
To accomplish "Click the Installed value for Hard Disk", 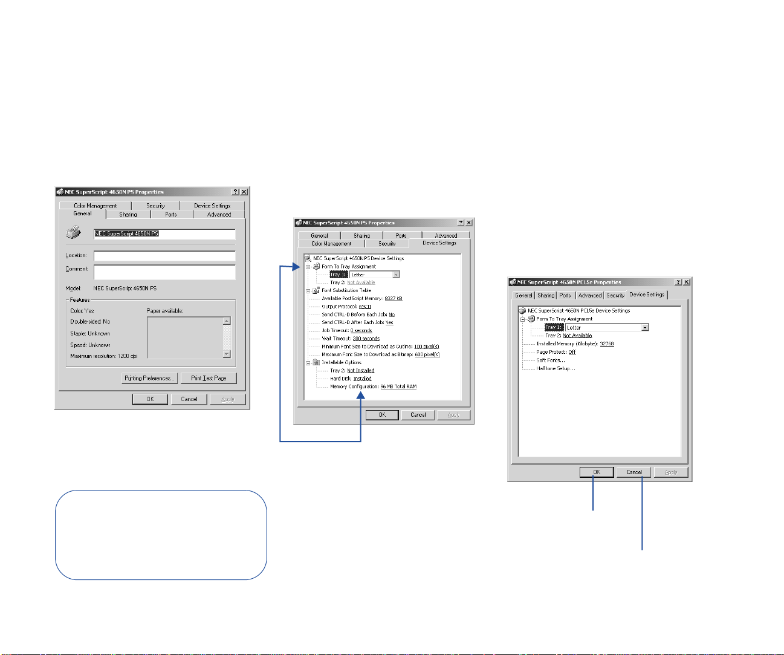I will coord(363,379).
